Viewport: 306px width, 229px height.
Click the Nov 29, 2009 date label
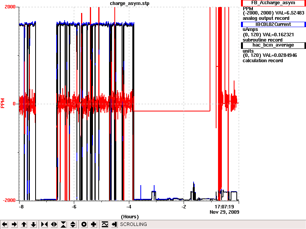coord(225,212)
